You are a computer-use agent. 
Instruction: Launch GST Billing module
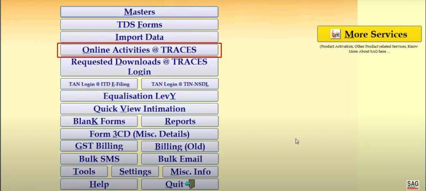coord(99,146)
